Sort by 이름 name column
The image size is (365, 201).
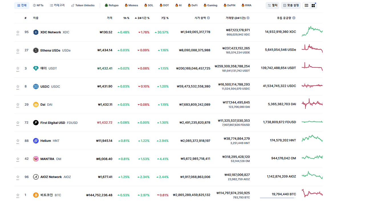point(36,18)
